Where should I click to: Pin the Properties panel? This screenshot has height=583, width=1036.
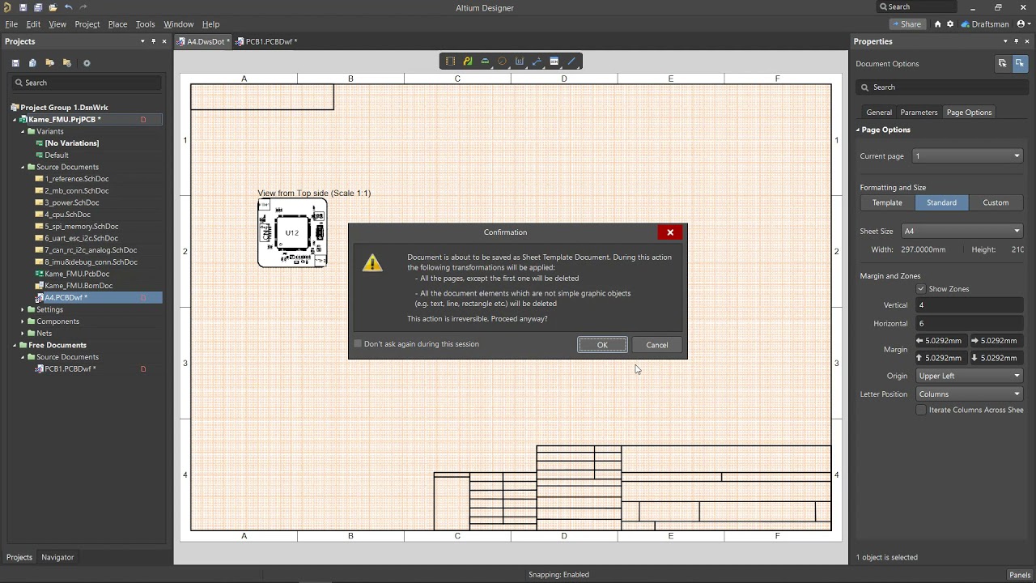click(x=1017, y=41)
